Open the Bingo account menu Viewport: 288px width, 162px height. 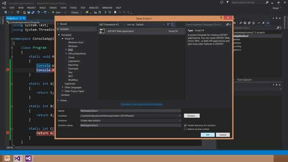277,8
